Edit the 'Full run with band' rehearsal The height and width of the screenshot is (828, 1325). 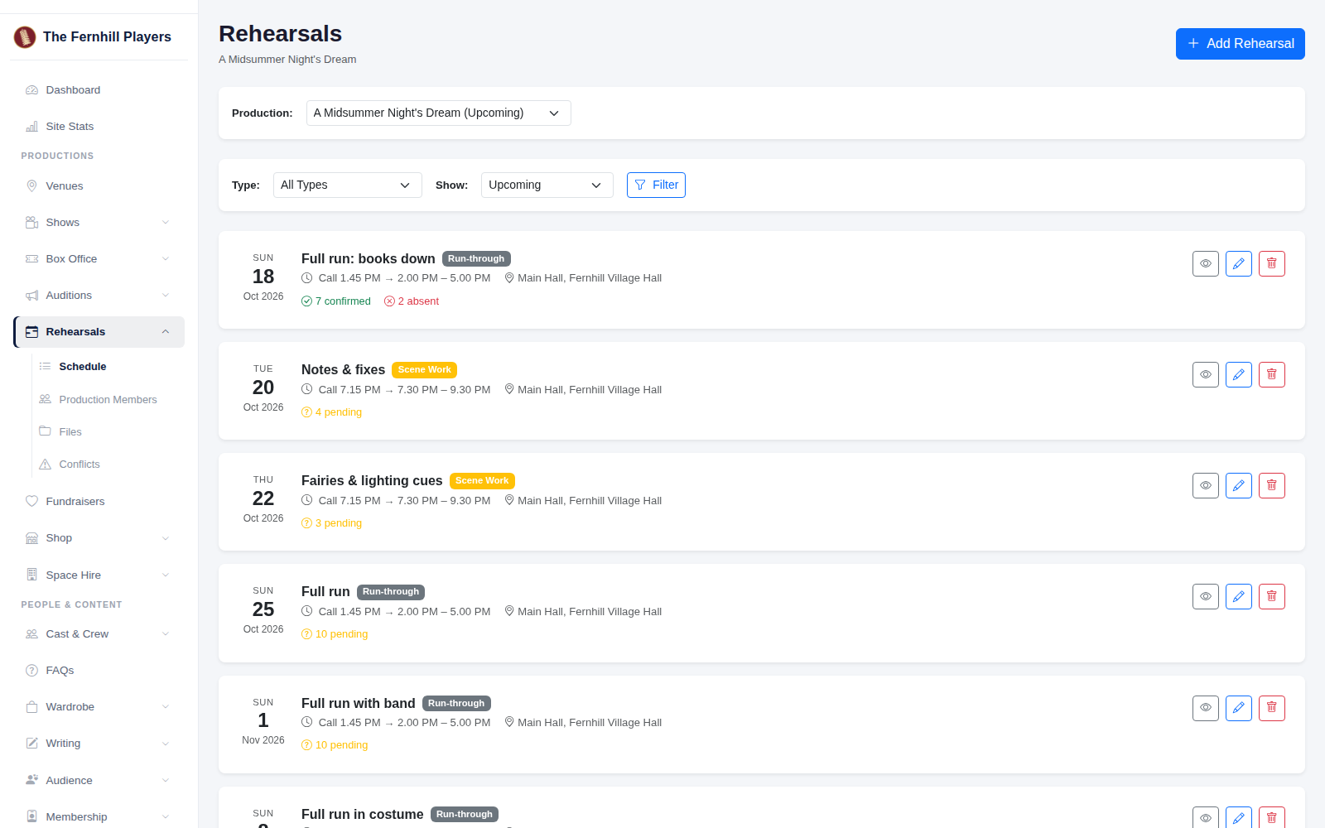click(1239, 708)
